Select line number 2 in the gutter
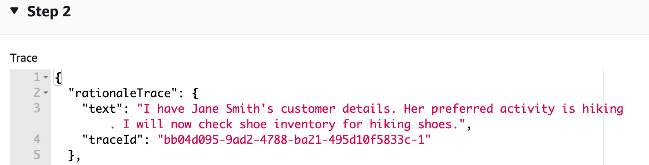Viewport: 649px width, 165px height. tap(37, 93)
